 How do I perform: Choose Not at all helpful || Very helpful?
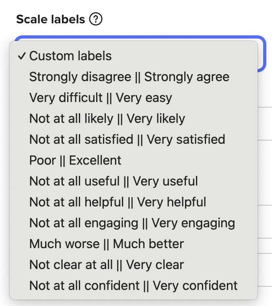pyautogui.click(x=134, y=202)
